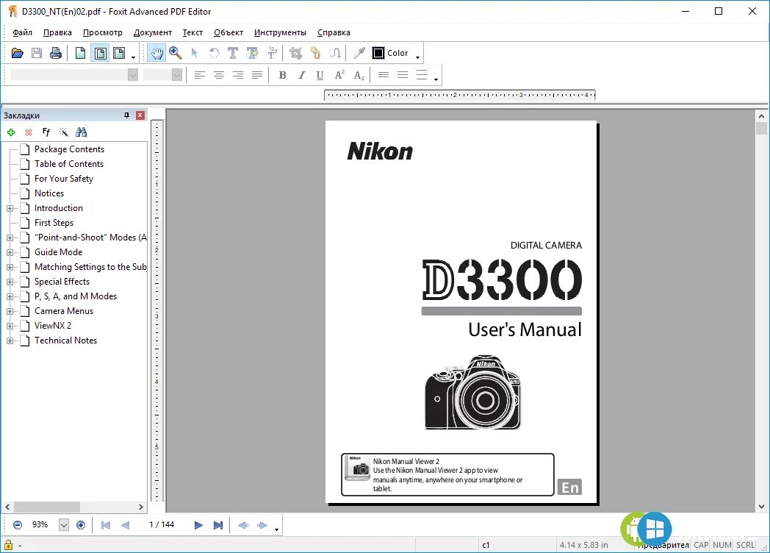
Task: Click the bookmarks panel horizontal scrollbar
Action: (x=47, y=507)
